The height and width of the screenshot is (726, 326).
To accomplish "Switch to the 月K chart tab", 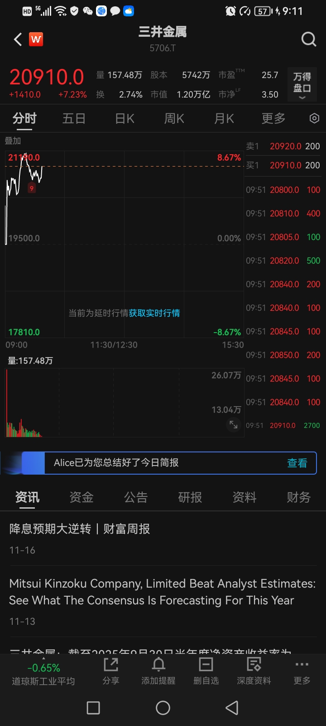I will [224, 119].
